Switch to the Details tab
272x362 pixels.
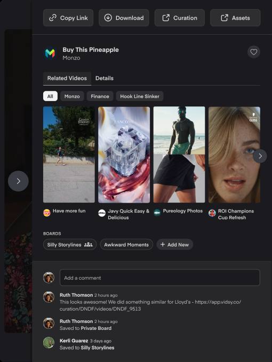pos(105,78)
